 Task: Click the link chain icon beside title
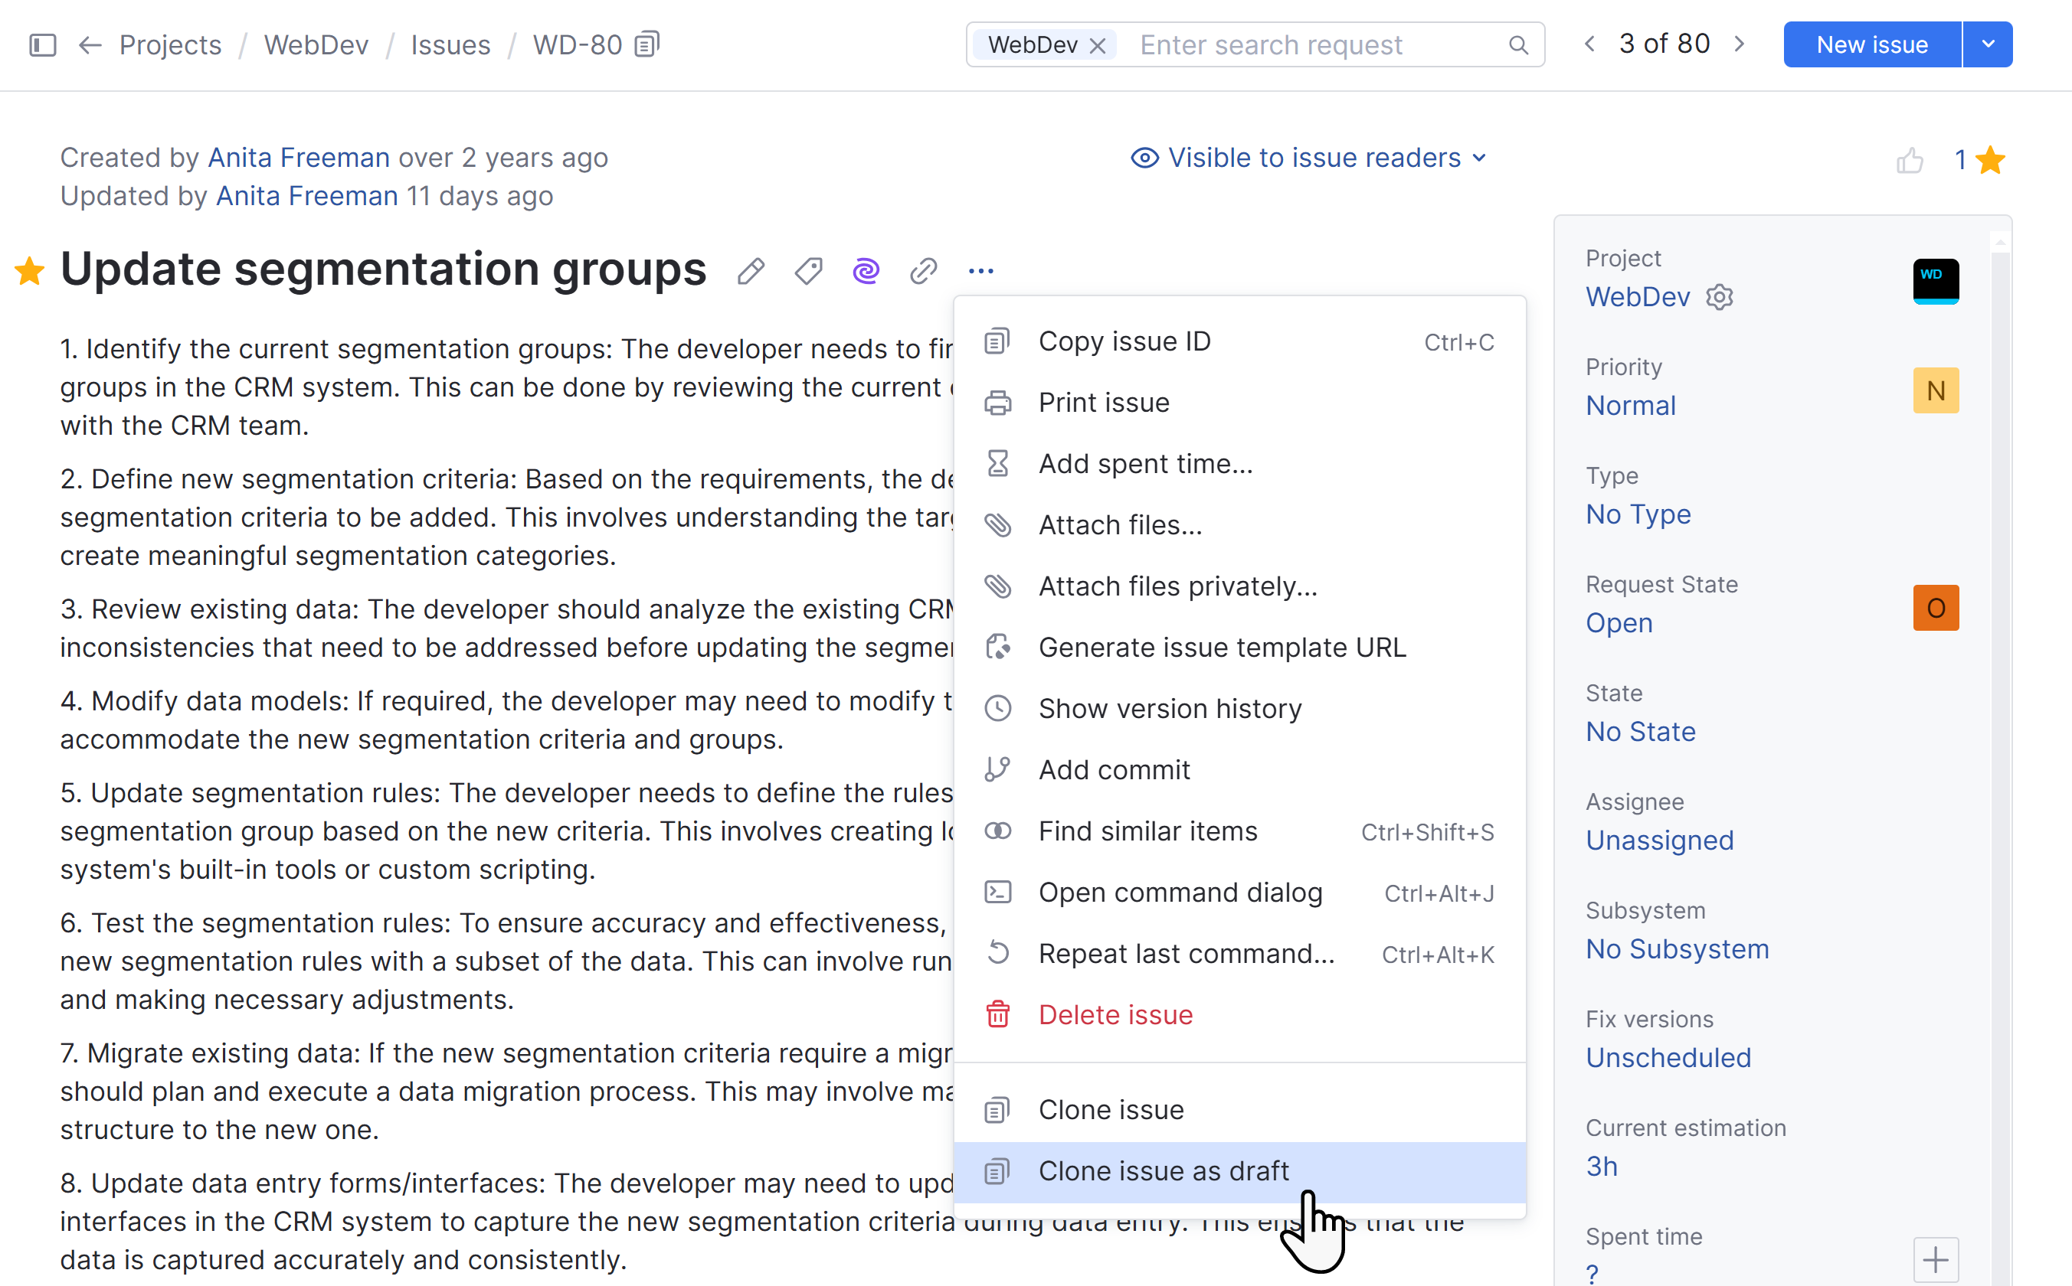click(923, 271)
